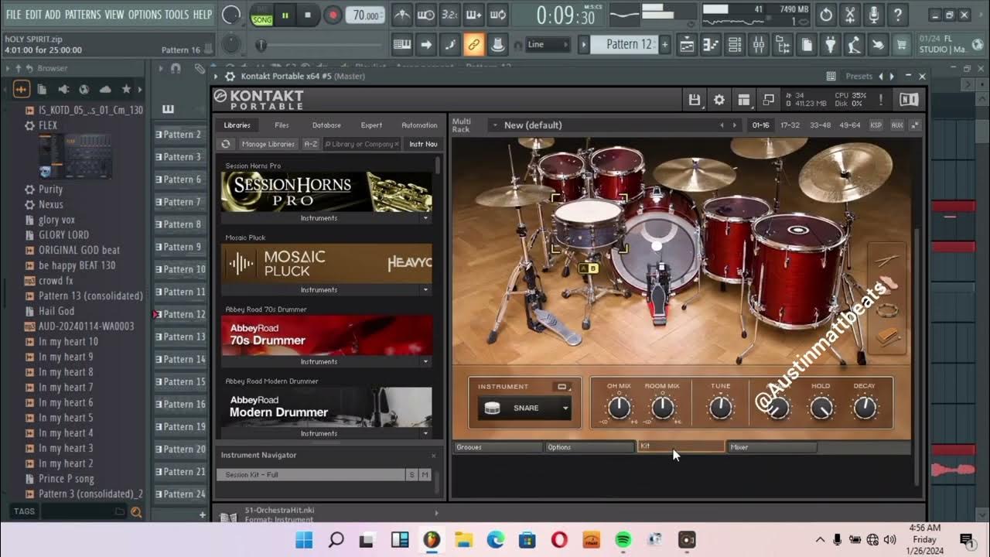Toggle the Song/Pattern mode switch
This screenshot has height=557, width=990.
click(261, 15)
